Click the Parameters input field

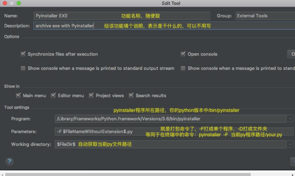pyautogui.click(x=174, y=132)
